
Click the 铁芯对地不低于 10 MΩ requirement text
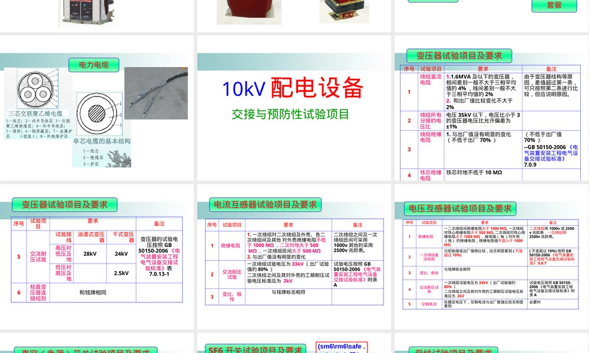[x=474, y=172]
